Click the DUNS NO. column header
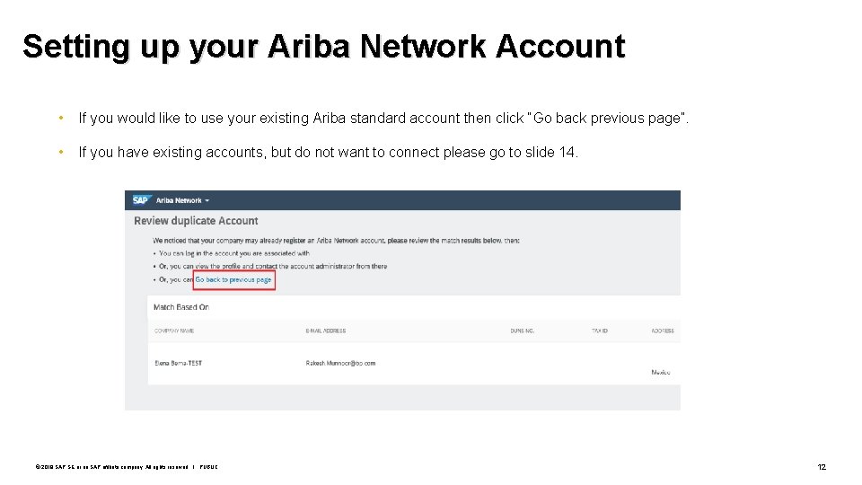The height and width of the screenshot is (485, 862). tap(522, 331)
